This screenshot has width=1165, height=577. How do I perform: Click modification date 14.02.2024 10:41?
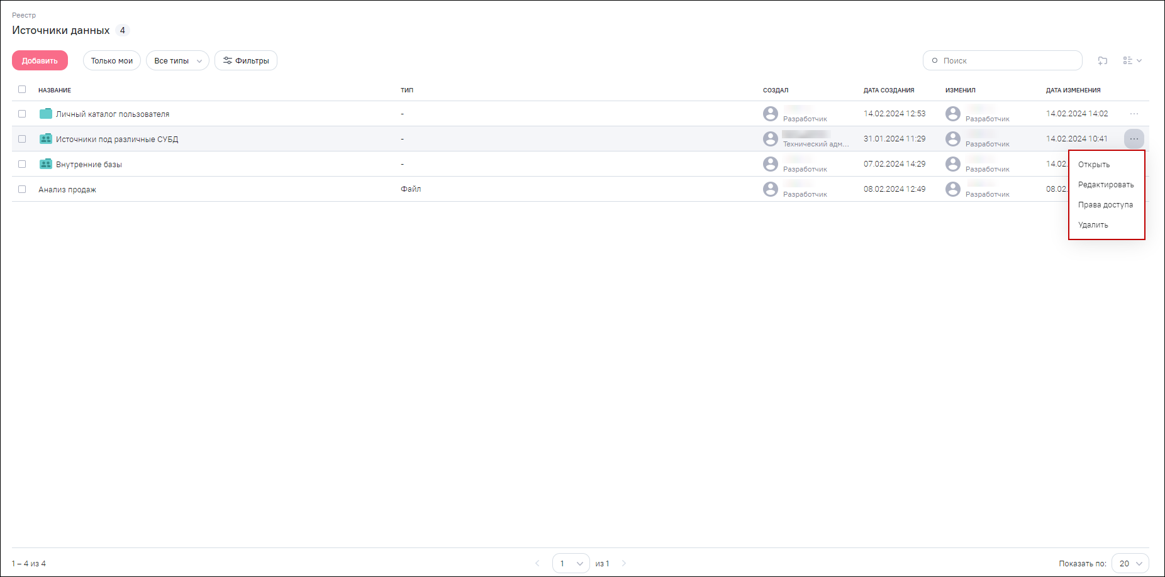tap(1077, 139)
